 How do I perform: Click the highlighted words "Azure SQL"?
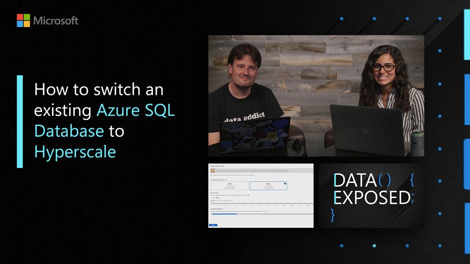(x=136, y=110)
